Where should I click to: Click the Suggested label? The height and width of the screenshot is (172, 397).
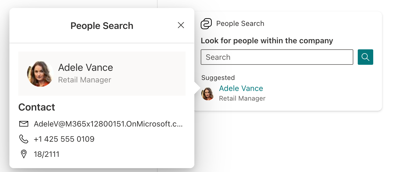pos(218,78)
